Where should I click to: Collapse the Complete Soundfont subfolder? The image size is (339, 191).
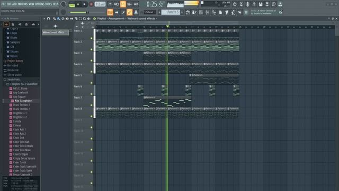[x=24, y=84]
